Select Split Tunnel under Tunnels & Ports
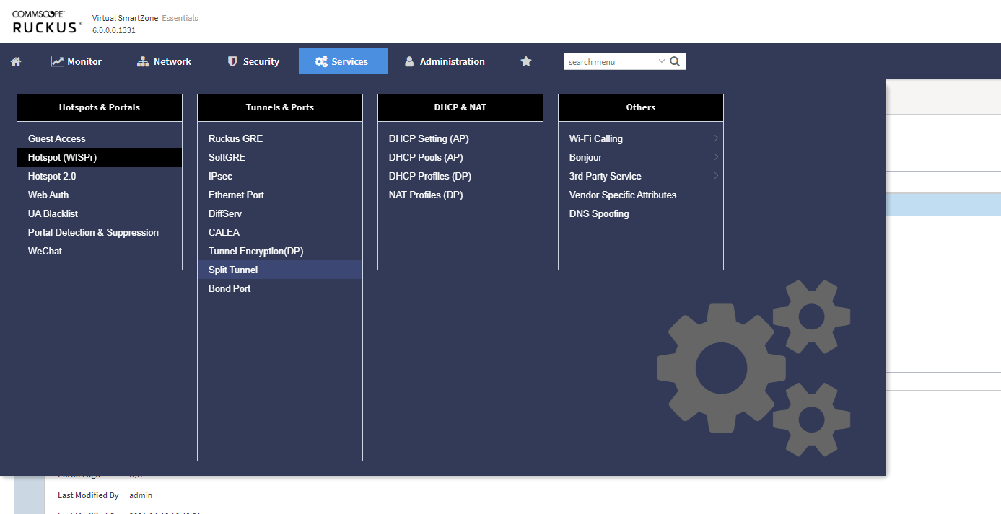Image resolution: width=1001 pixels, height=514 pixels. point(233,270)
